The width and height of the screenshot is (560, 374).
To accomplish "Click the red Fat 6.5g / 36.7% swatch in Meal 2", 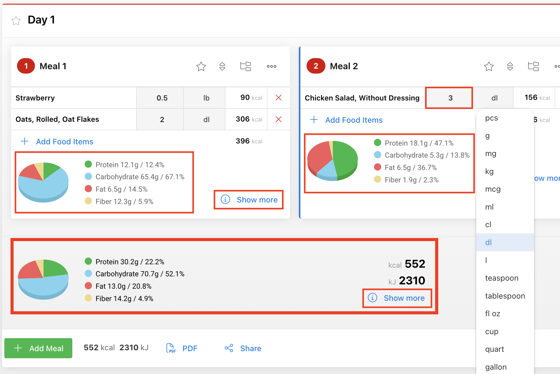I will coord(378,167).
